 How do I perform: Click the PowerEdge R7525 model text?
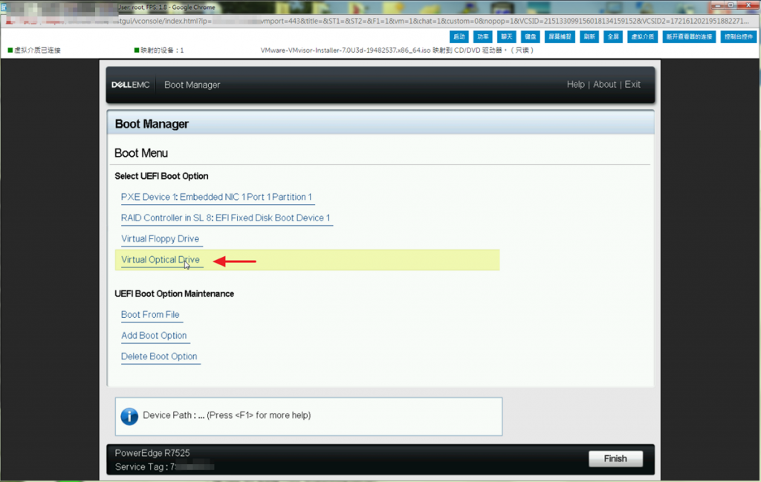(152, 453)
